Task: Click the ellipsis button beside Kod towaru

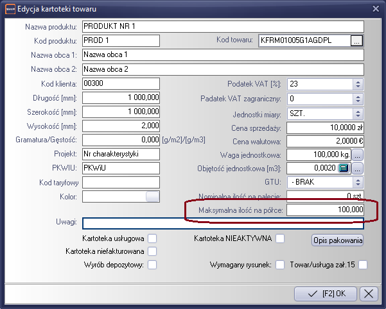Action: [x=358, y=40]
